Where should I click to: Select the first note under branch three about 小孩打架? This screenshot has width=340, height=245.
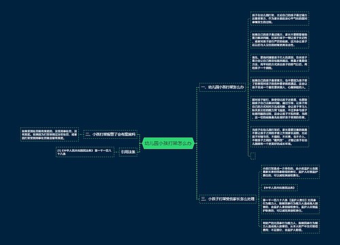click(x=290, y=172)
